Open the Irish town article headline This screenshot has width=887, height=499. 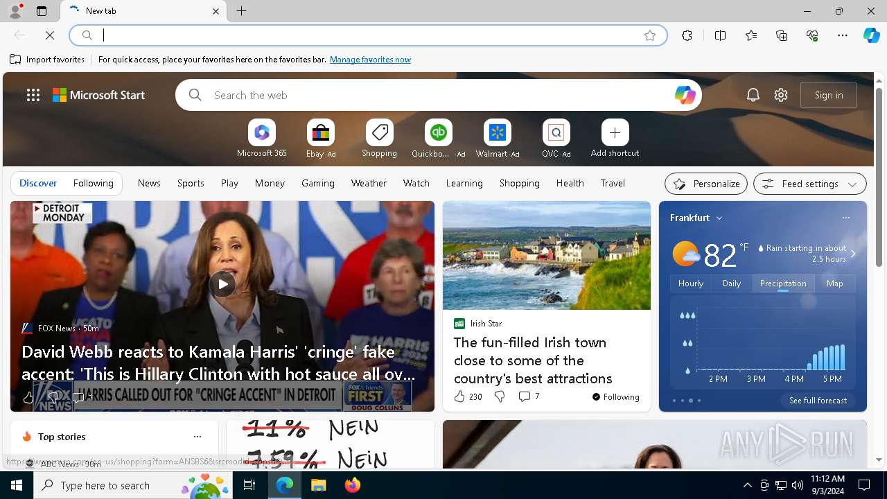point(533,360)
